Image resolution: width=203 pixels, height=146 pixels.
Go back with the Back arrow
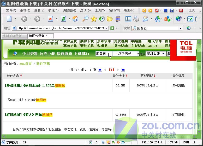24,19
